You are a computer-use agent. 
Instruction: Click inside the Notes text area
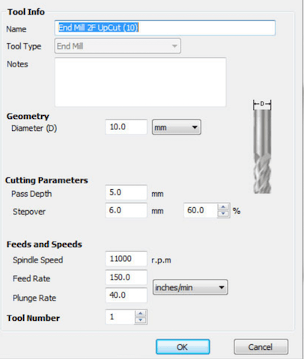coord(140,82)
